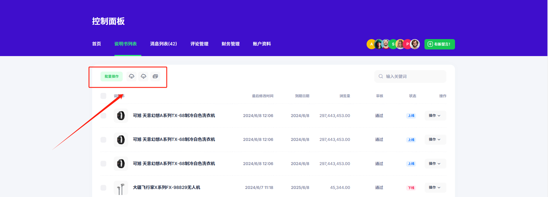Click the green 有新留言! button
The height and width of the screenshot is (197, 548).
(439, 44)
